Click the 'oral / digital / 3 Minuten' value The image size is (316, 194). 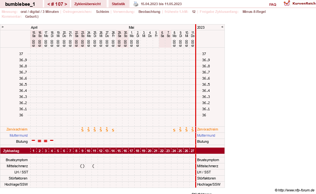point(40,12)
